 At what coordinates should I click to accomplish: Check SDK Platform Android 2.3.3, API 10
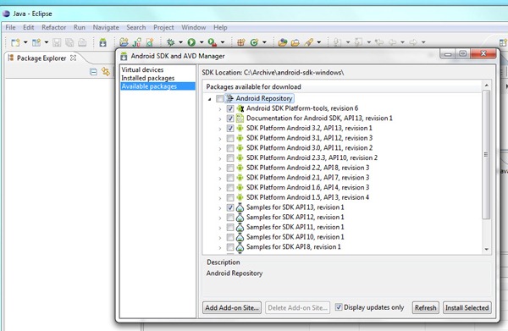tap(230, 158)
